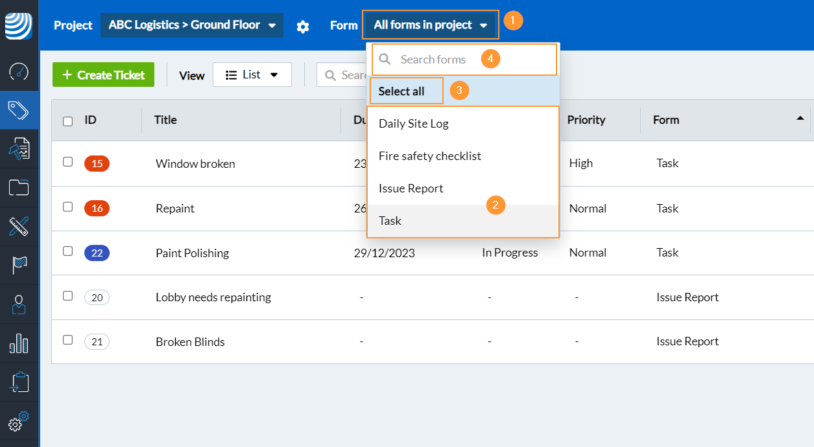Click the tickets tag icon in sidebar
This screenshot has height=447, width=814.
[x=19, y=110]
